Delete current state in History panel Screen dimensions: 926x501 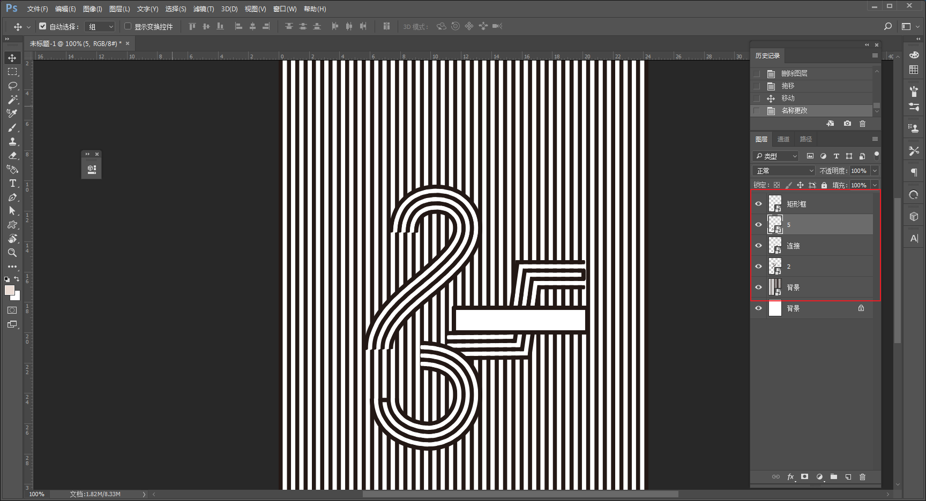point(862,124)
